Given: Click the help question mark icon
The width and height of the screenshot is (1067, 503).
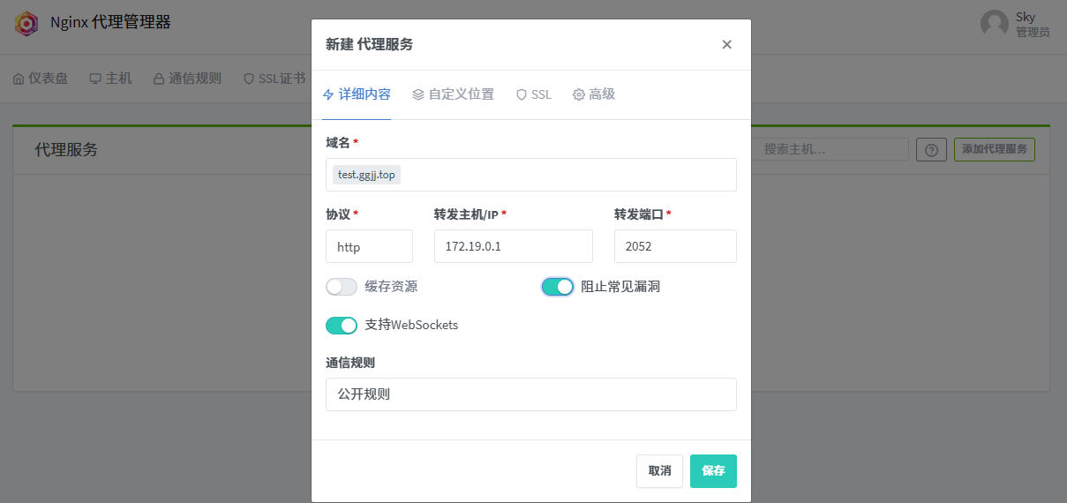Looking at the screenshot, I should click(930, 150).
